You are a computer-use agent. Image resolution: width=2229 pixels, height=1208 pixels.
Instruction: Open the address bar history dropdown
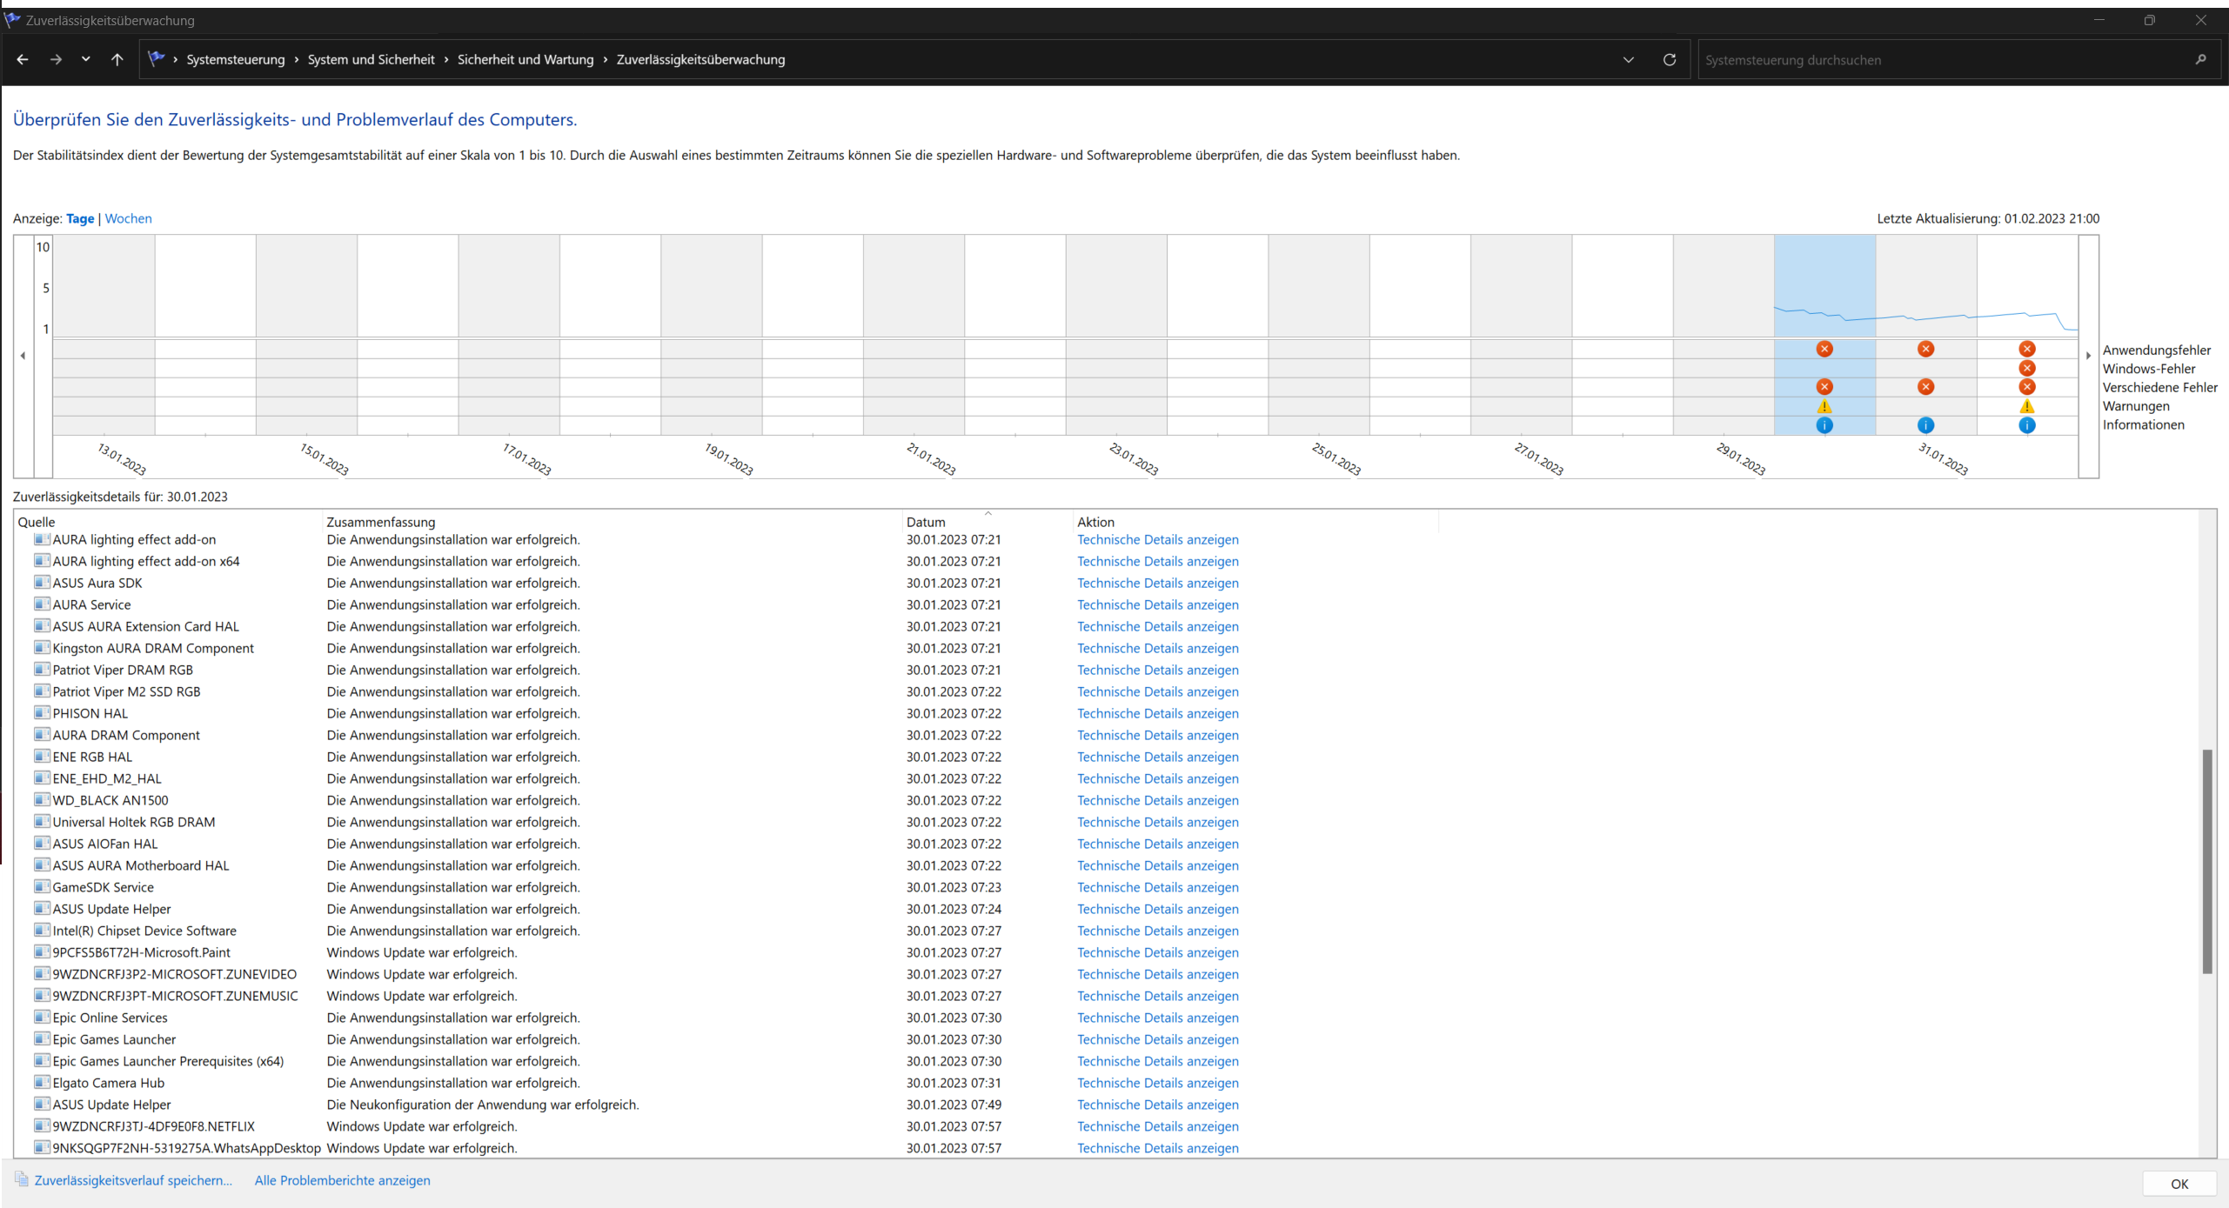1628,60
